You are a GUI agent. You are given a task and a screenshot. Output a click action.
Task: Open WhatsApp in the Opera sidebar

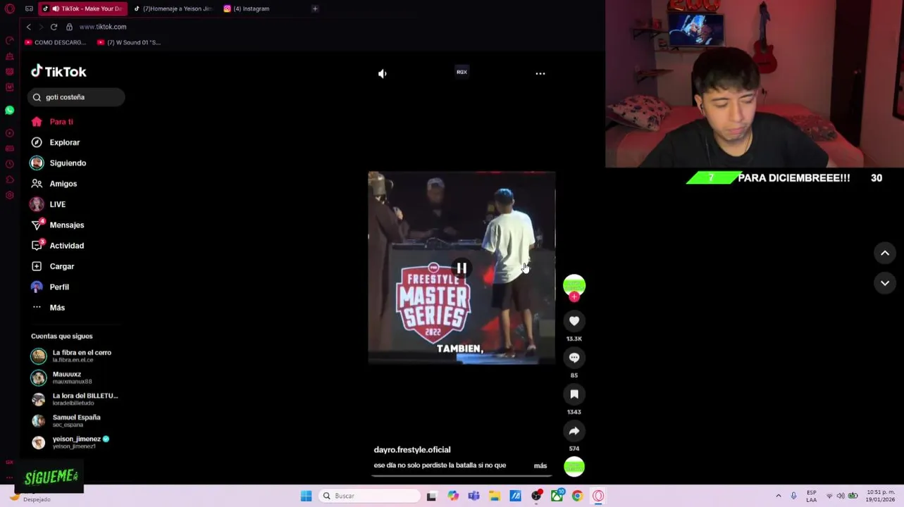tap(9, 110)
